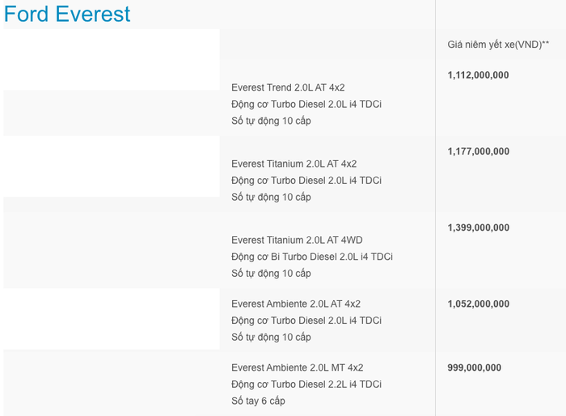Viewport: 566px width, 416px height.
Task: Click the engine line under Everest Trend
Action: pyautogui.click(x=306, y=104)
